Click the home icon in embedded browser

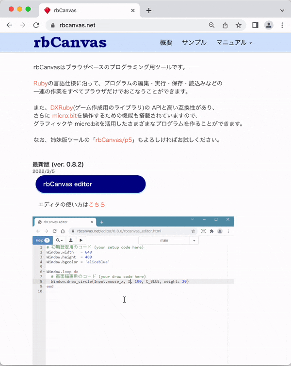coord(63,231)
